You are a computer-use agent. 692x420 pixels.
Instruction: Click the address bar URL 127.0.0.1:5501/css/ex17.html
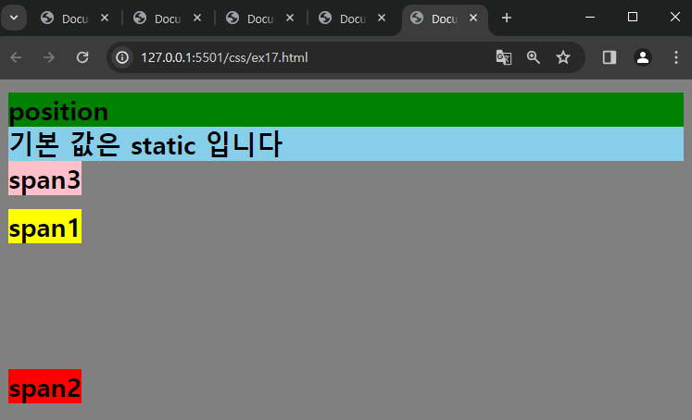(x=224, y=57)
